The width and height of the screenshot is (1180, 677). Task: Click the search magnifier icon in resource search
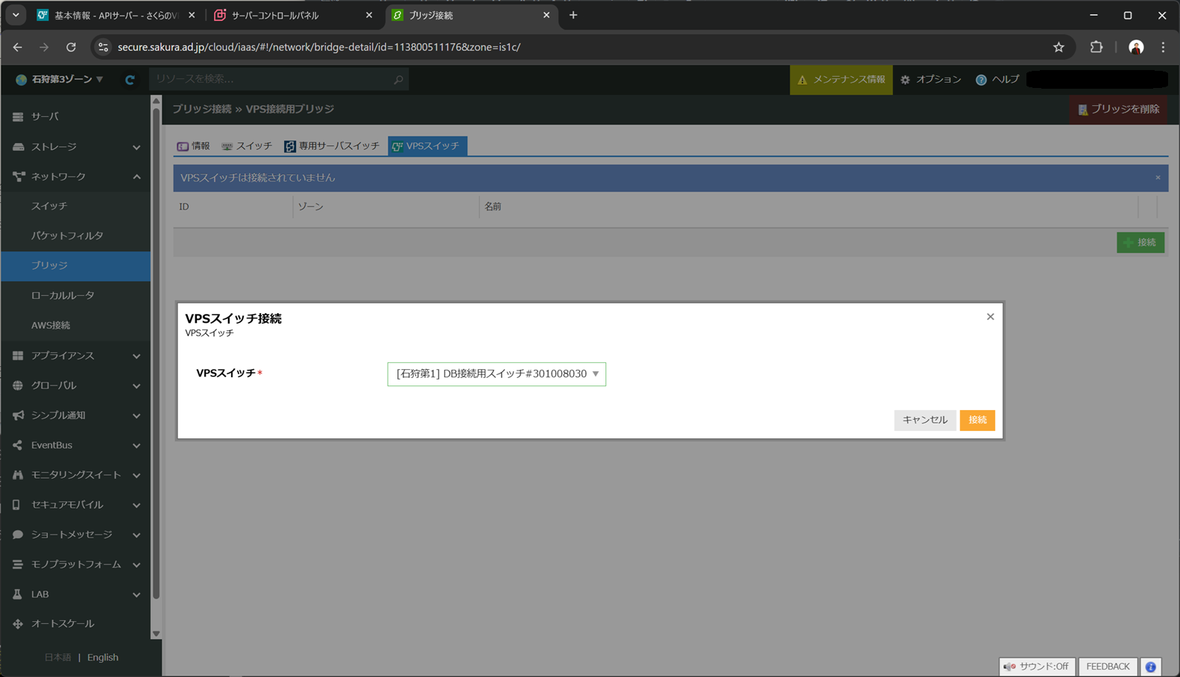pos(398,80)
